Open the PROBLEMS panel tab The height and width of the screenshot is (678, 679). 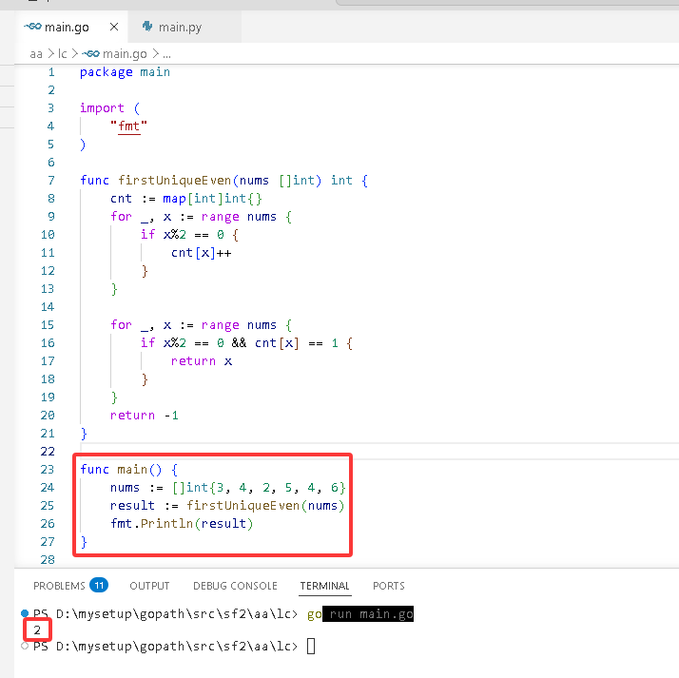coord(59,586)
